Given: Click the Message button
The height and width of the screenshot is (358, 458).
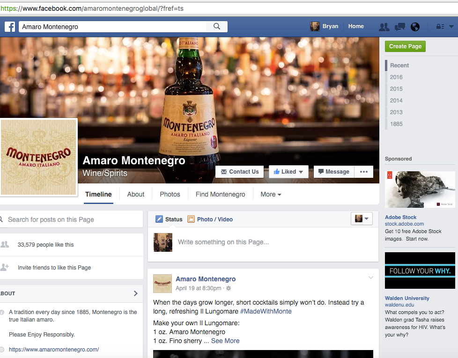Looking at the screenshot, I should pos(334,172).
